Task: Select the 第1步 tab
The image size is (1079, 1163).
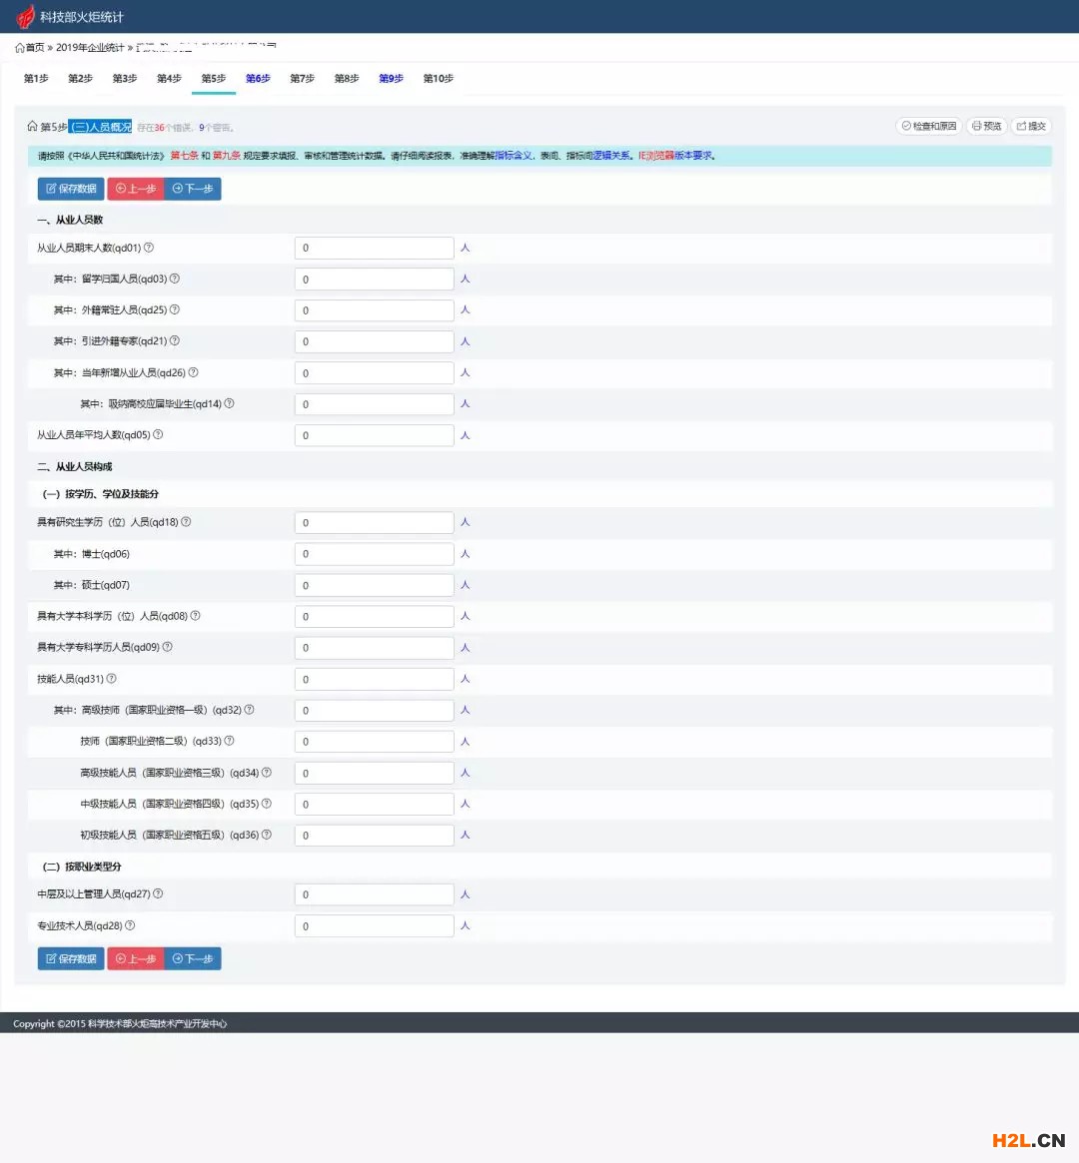Action: (36, 79)
